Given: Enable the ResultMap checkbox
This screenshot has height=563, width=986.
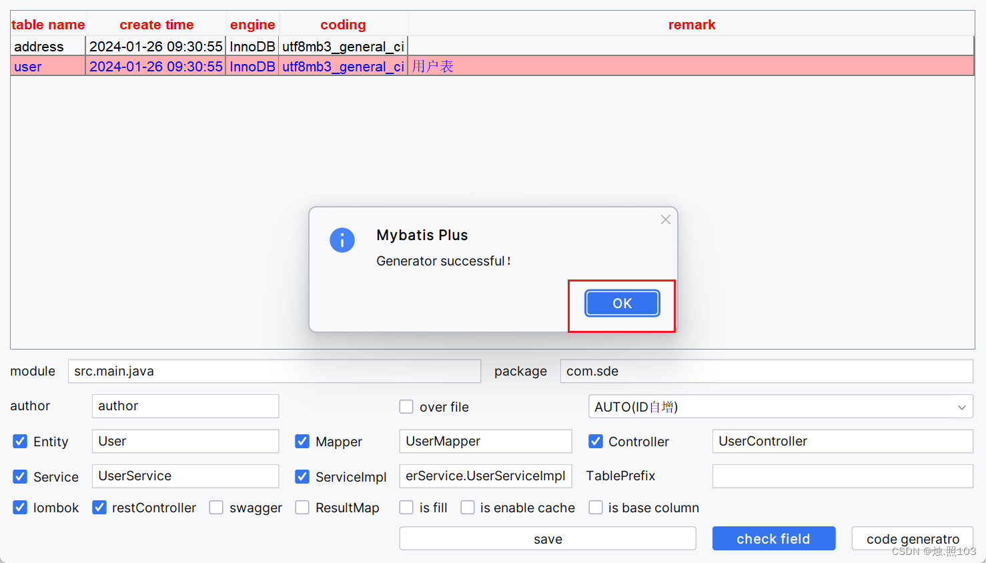Looking at the screenshot, I should tap(302, 508).
